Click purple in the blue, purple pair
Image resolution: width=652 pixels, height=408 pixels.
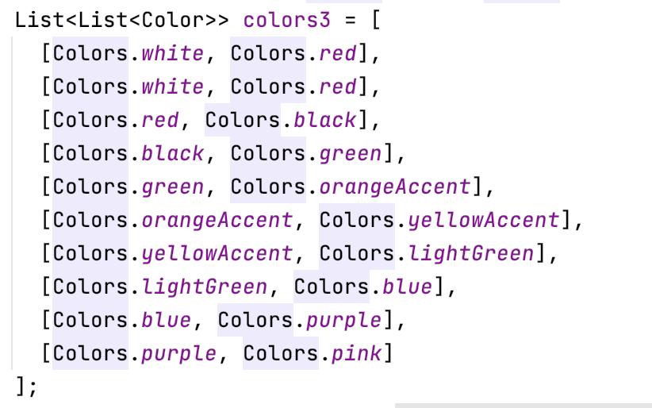[344, 321]
